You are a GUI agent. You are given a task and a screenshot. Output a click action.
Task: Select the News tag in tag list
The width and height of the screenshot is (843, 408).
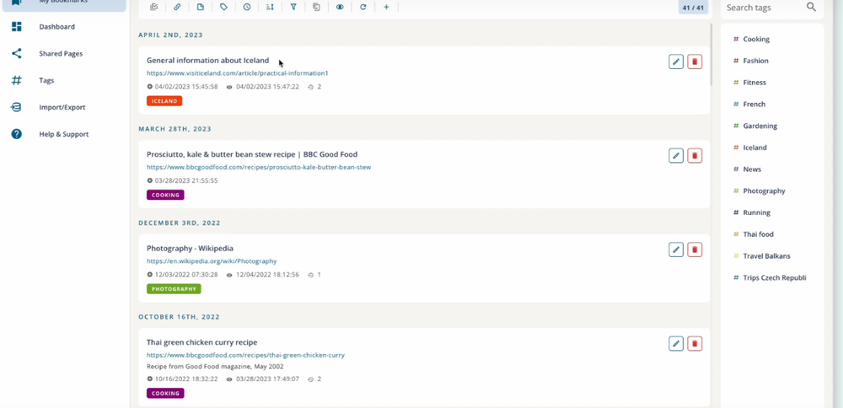point(752,169)
